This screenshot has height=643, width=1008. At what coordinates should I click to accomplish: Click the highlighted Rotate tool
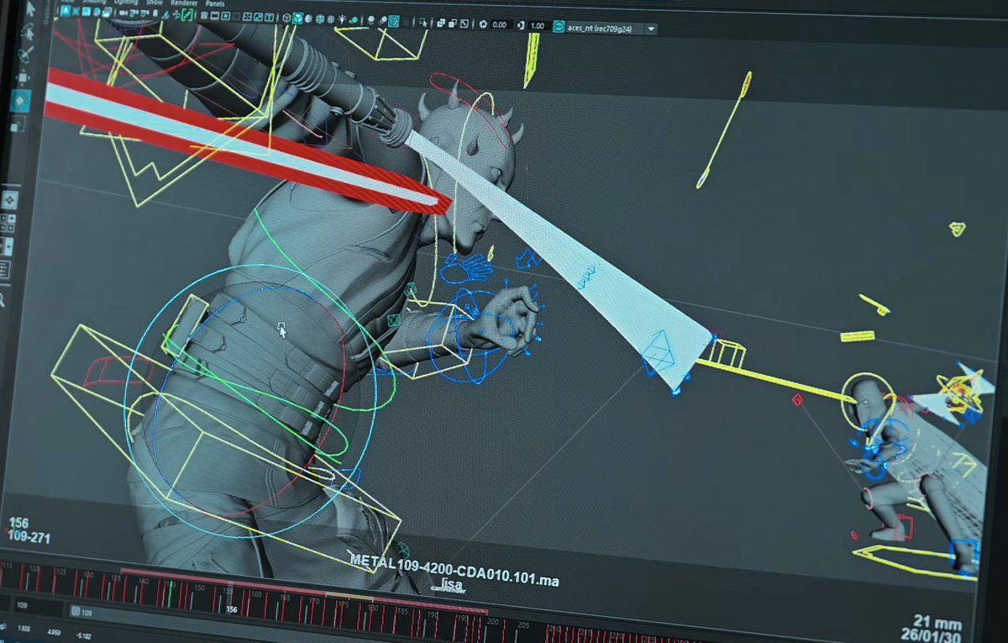pos(21,100)
